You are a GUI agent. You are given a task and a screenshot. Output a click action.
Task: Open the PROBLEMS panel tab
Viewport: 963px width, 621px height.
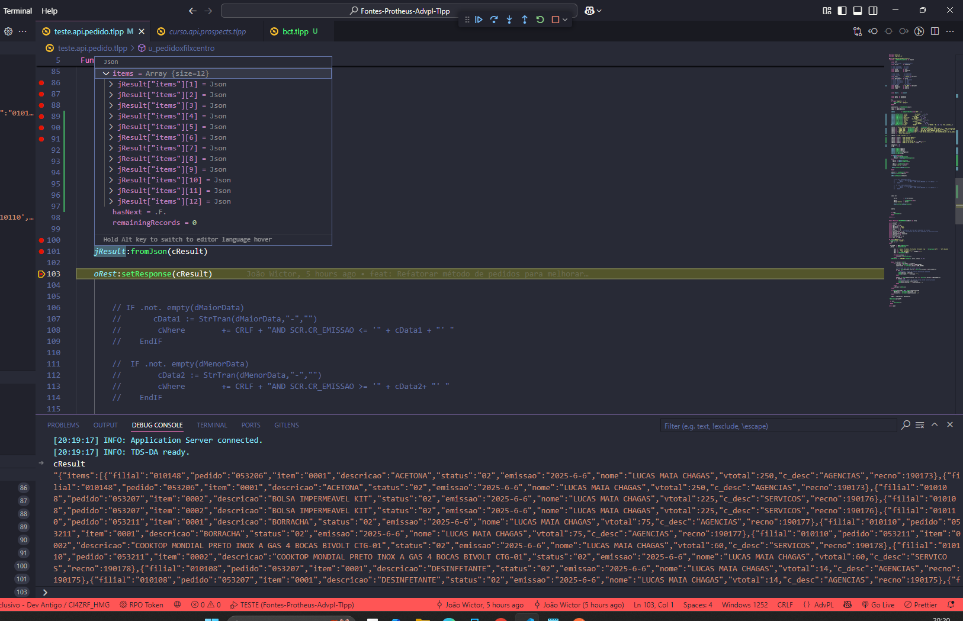click(63, 425)
